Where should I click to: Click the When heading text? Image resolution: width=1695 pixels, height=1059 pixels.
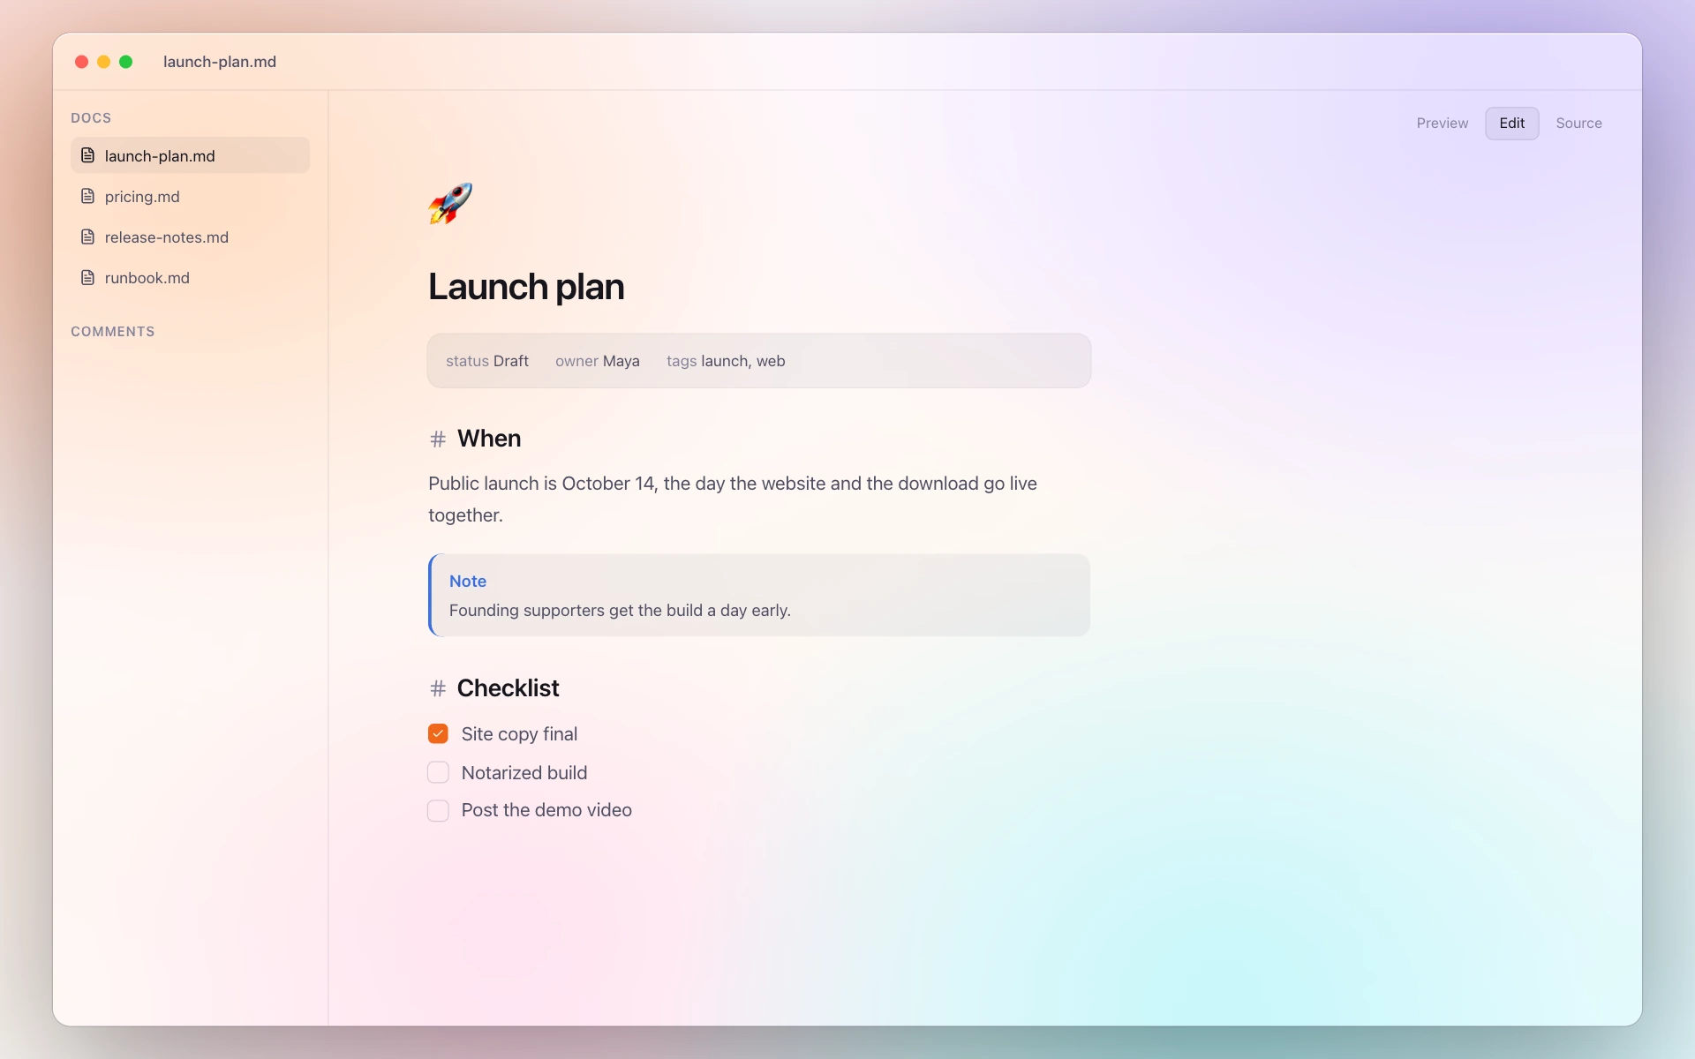pyautogui.click(x=489, y=439)
